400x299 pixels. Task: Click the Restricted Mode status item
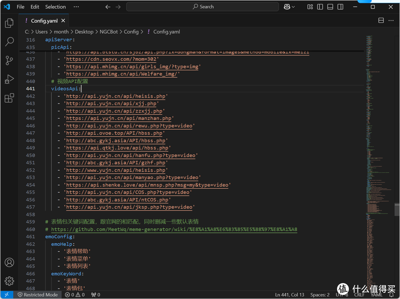37,295
